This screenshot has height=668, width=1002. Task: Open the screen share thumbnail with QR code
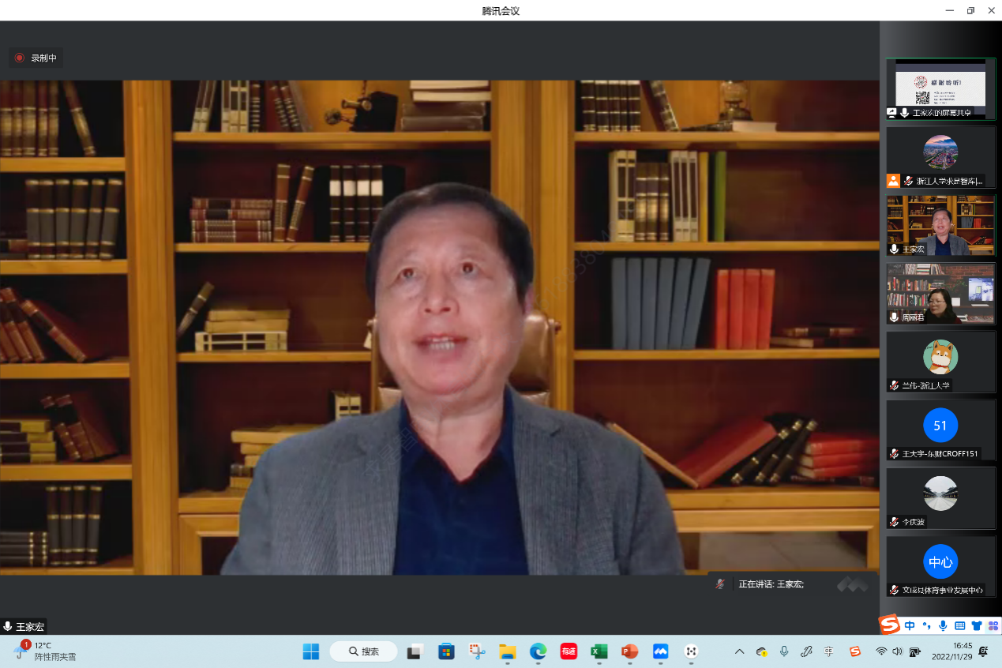[940, 88]
